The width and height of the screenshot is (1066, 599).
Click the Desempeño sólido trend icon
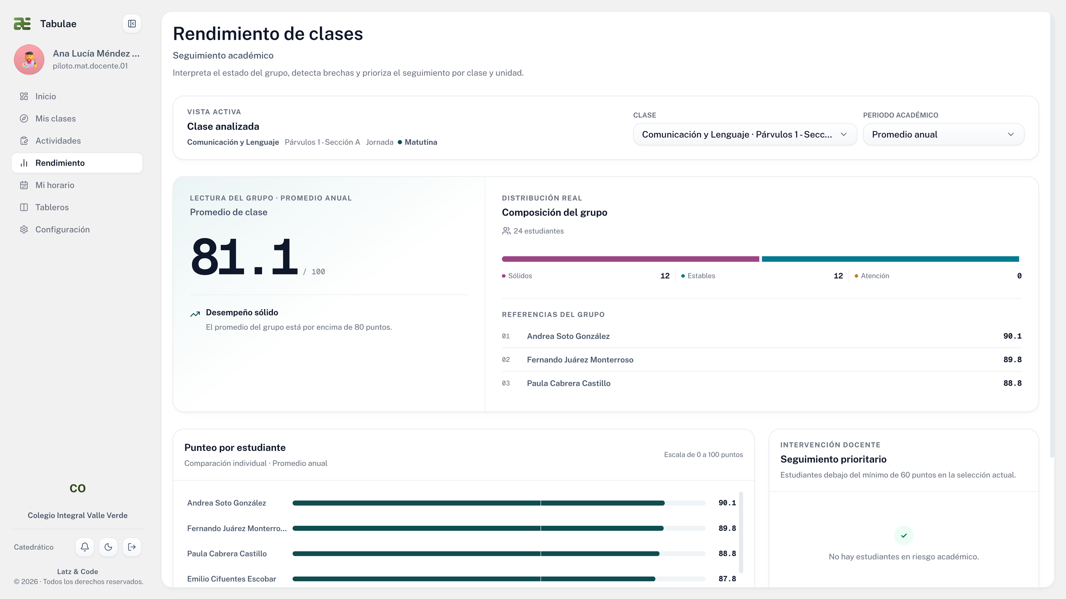click(195, 314)
